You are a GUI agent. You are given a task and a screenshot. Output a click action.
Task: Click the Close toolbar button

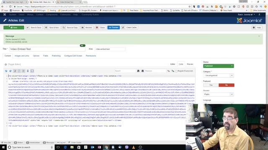coord(100,27)
